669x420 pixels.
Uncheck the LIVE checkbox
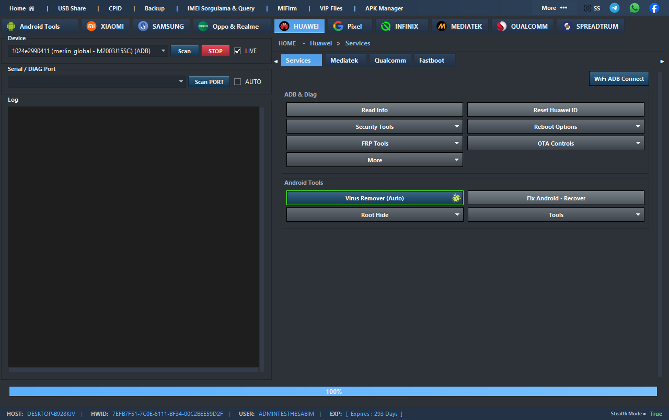coord(238,51)
